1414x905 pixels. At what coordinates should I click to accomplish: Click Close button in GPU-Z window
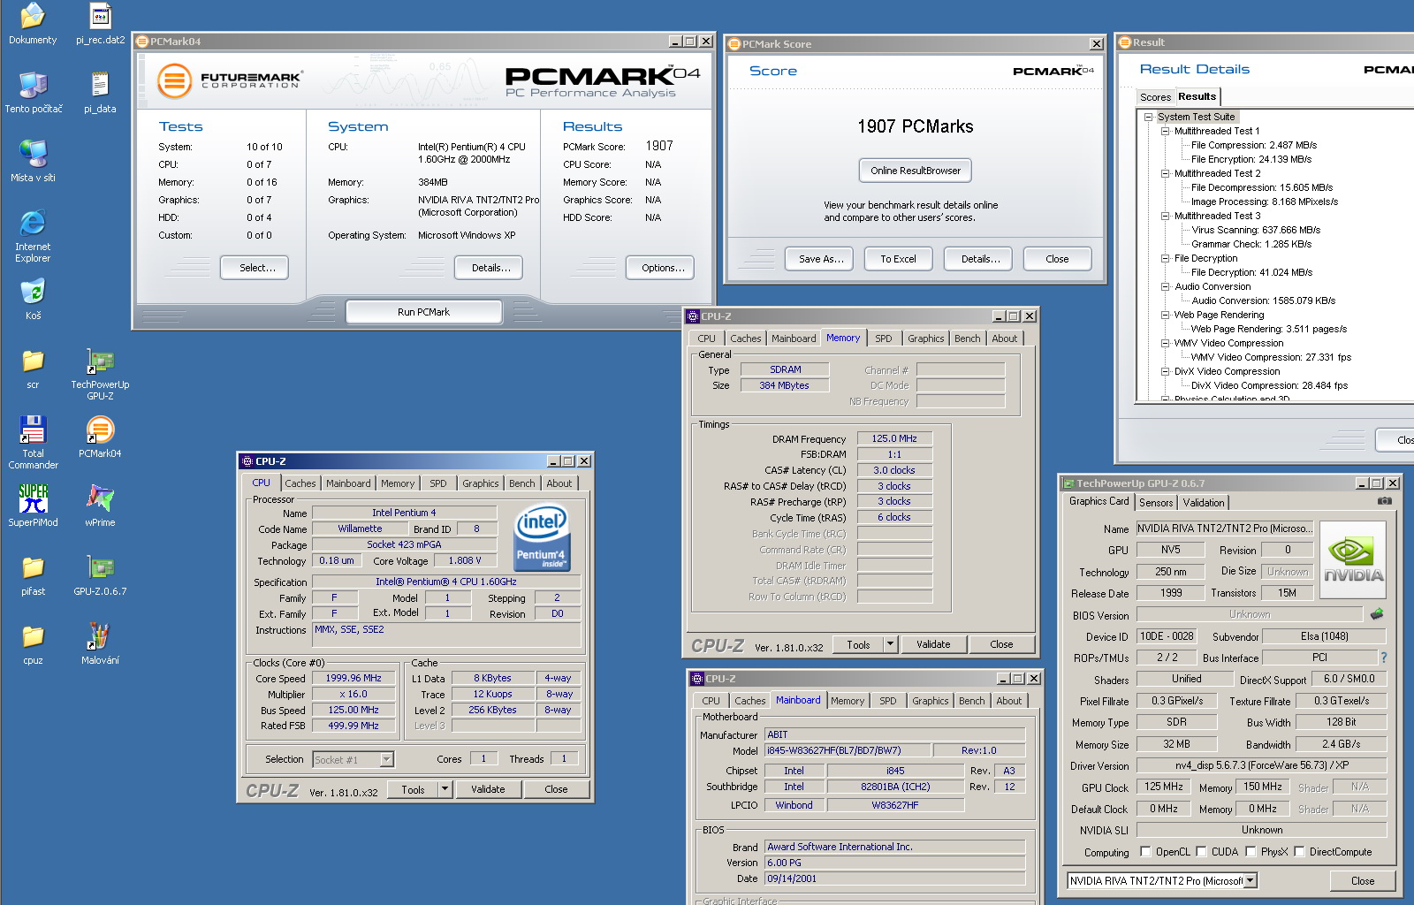pos(1363,881)
